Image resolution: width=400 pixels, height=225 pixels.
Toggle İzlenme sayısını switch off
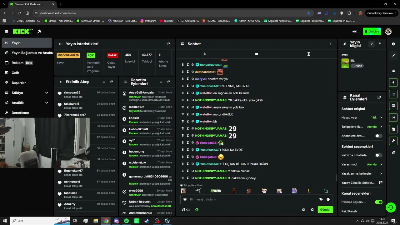378,202
